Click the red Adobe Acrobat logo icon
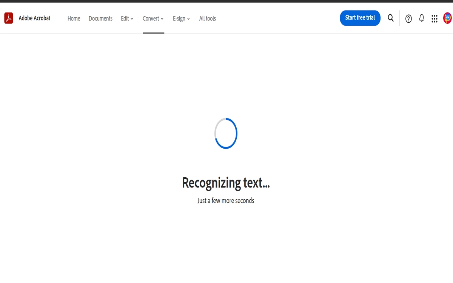Image resolution: width=453 pixels, height=283 pixels. [9, 18]
